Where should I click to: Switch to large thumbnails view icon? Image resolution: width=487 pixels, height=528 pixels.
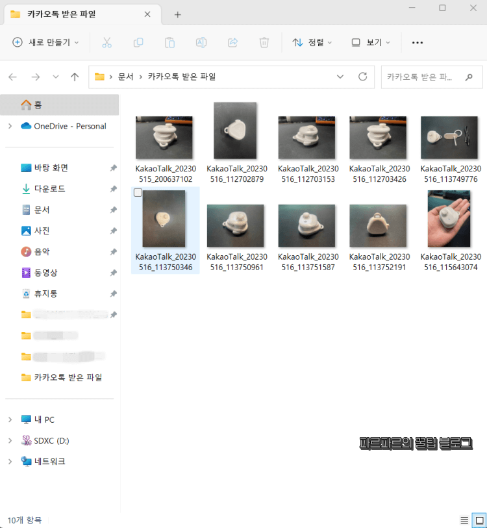(x=480, y=520)
